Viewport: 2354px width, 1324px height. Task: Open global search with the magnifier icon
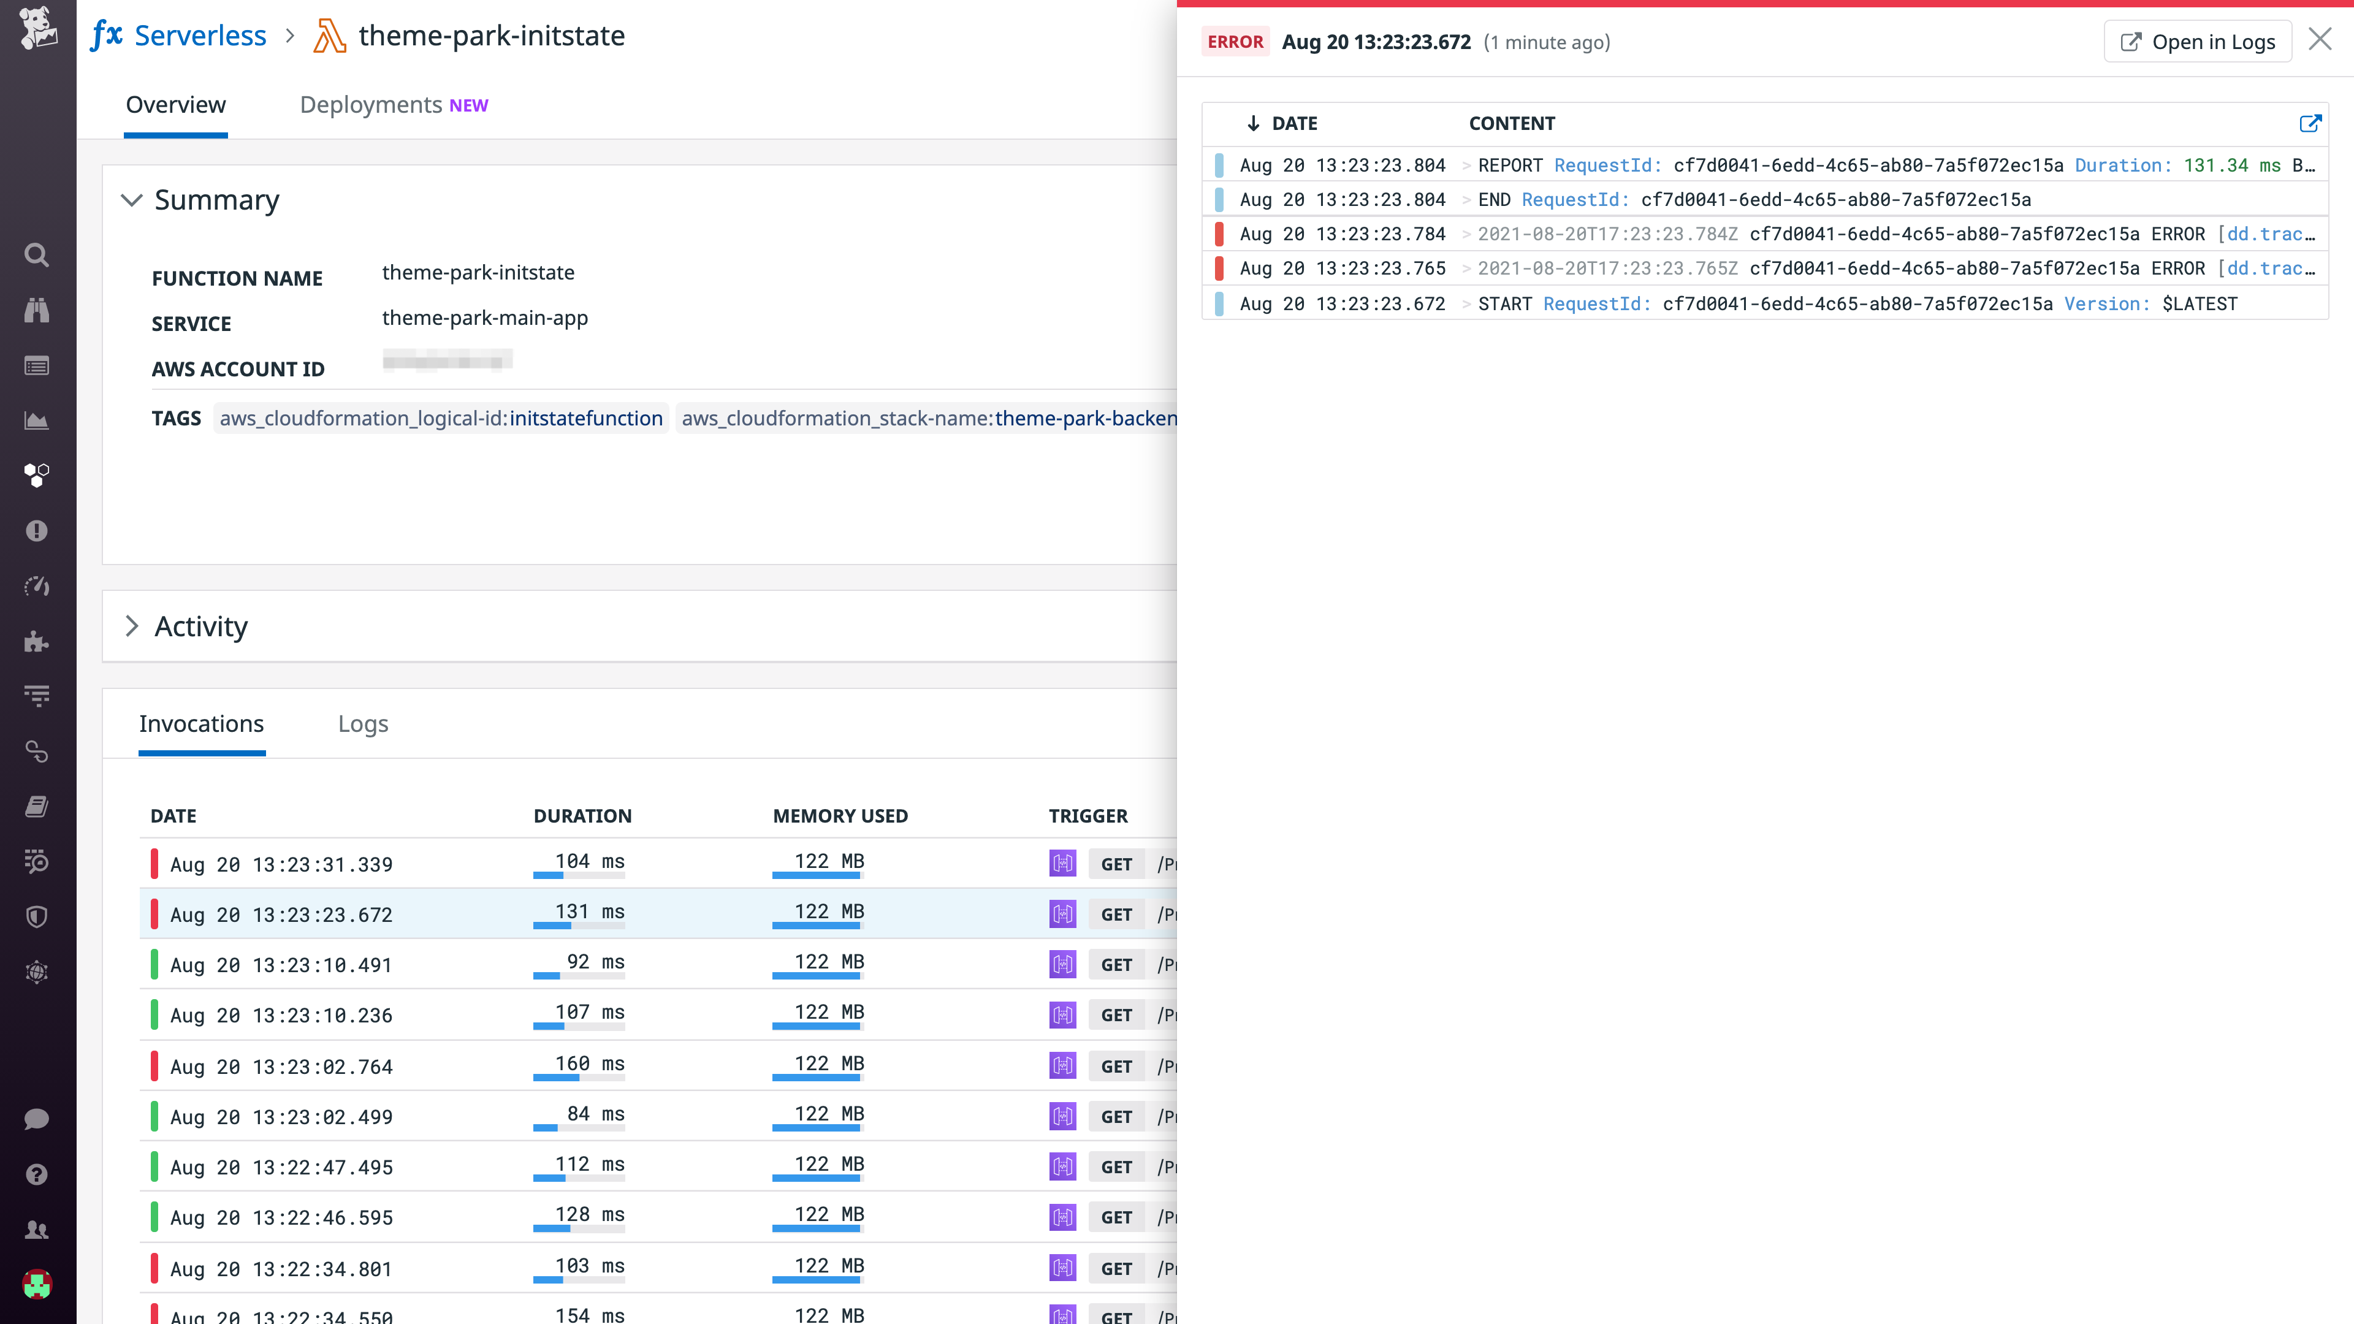pos(37,256)
